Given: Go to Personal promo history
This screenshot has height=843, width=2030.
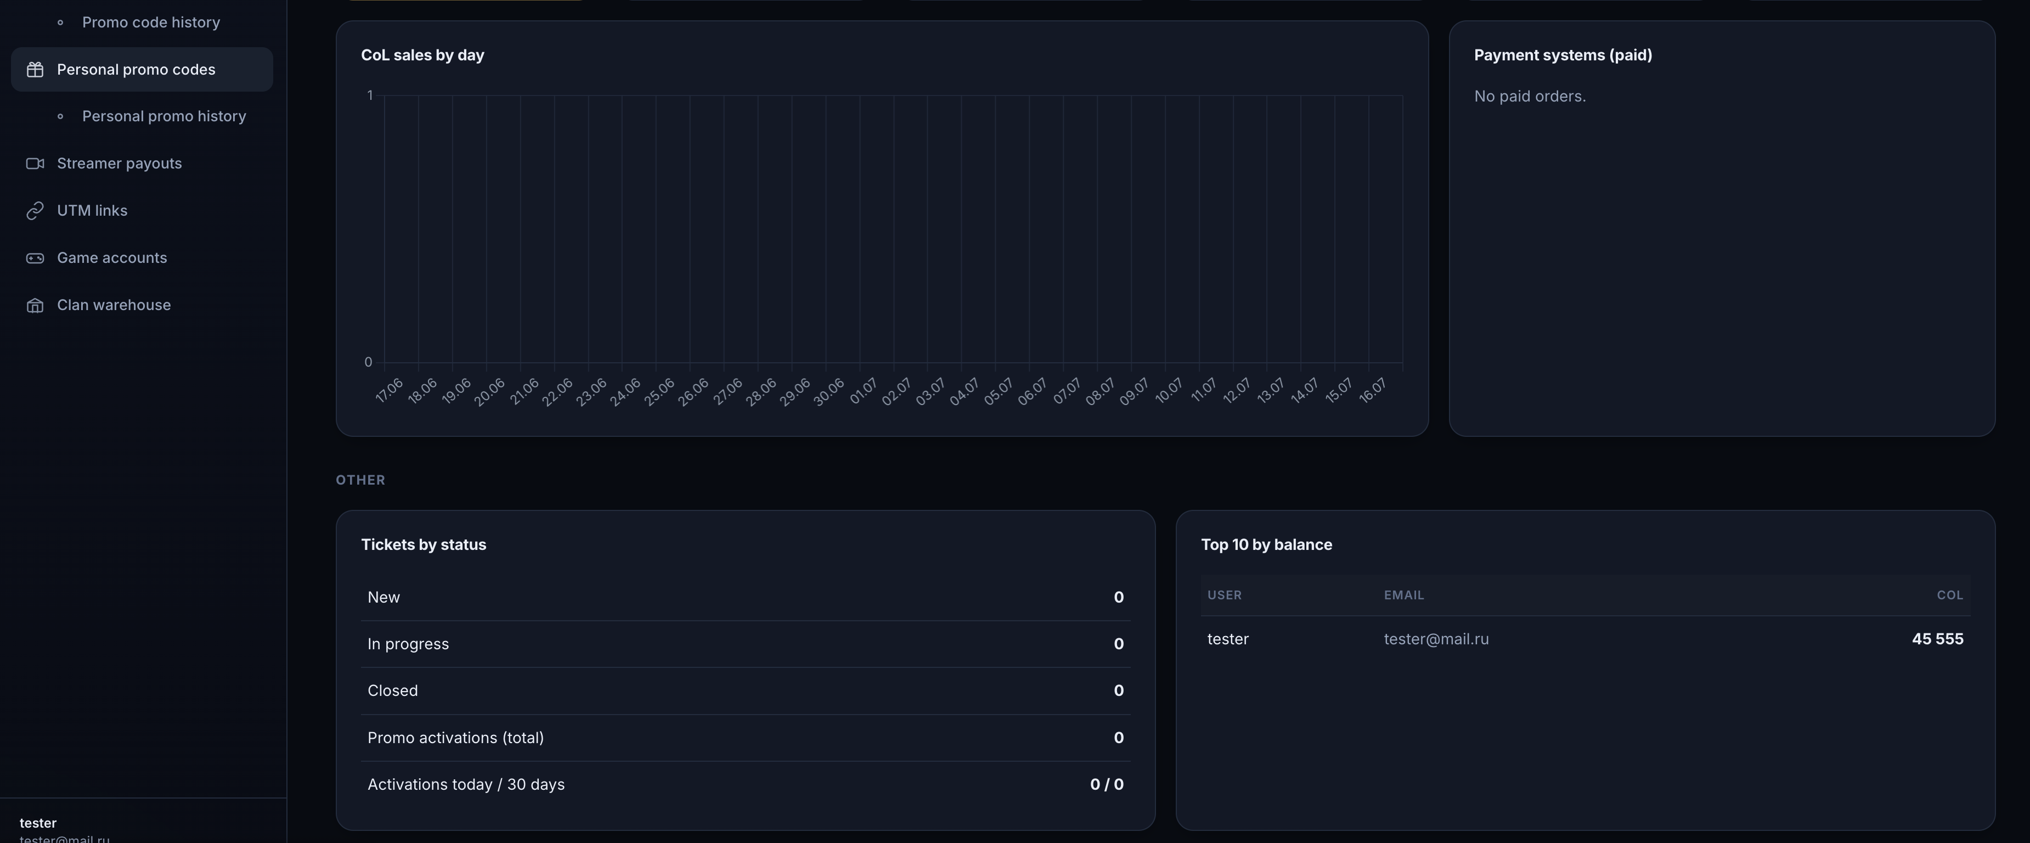Looking at the screenshot, I should click(164, 116).
